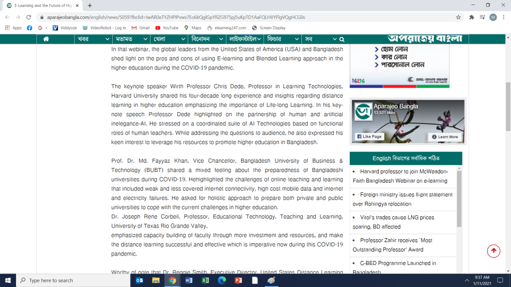Open Windows Start menu

point(8,280)
